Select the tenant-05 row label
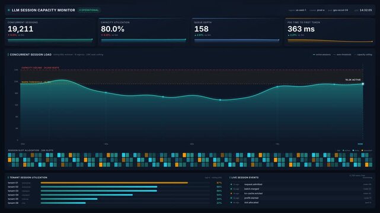Screen dimensions: 380x213 click(x=13, y=199)
